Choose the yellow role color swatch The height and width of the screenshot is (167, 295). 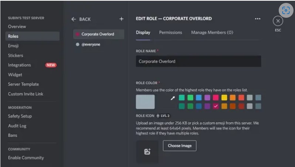tap(224, 98)
